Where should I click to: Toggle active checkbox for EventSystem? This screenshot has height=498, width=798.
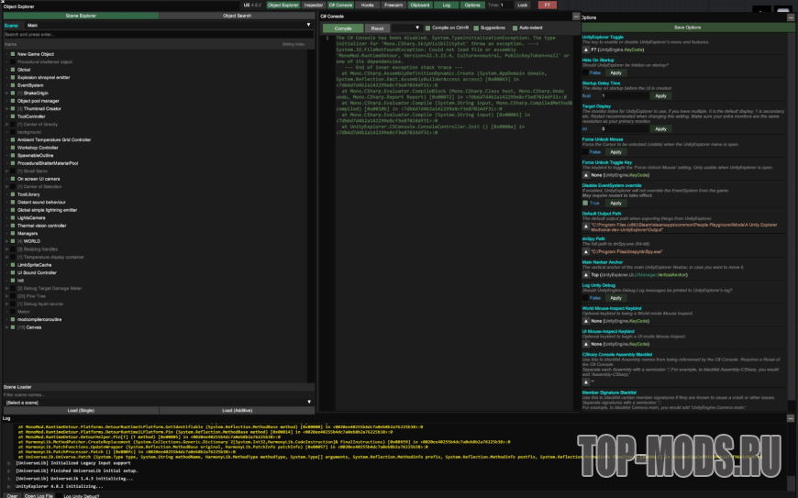(x=13, y=85)
